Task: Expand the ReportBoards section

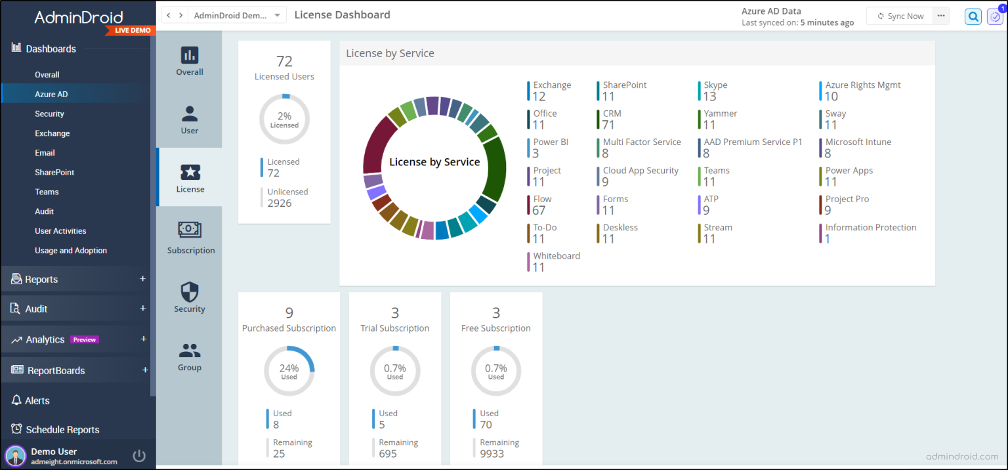Action: tap(75, 370)
